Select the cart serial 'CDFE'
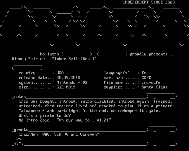This screenshot has width=189, height=151. tap(146, 78)
